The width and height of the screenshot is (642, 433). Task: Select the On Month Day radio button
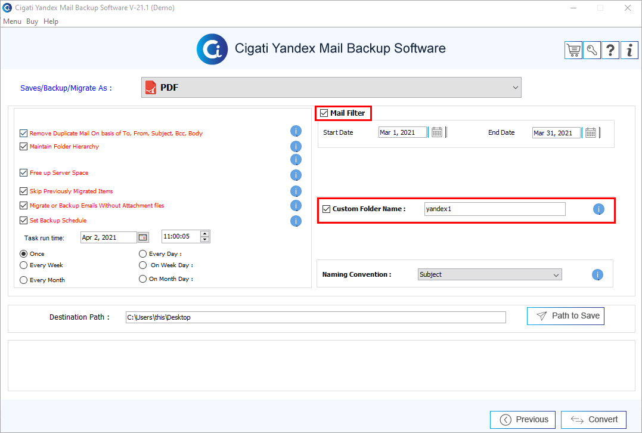(x=142, y=279)
